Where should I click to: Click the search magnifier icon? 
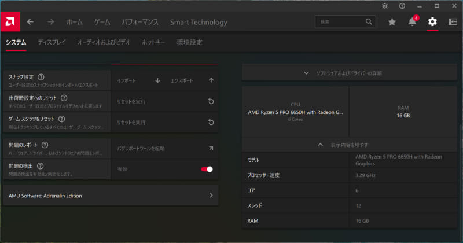tap(369, 21)
